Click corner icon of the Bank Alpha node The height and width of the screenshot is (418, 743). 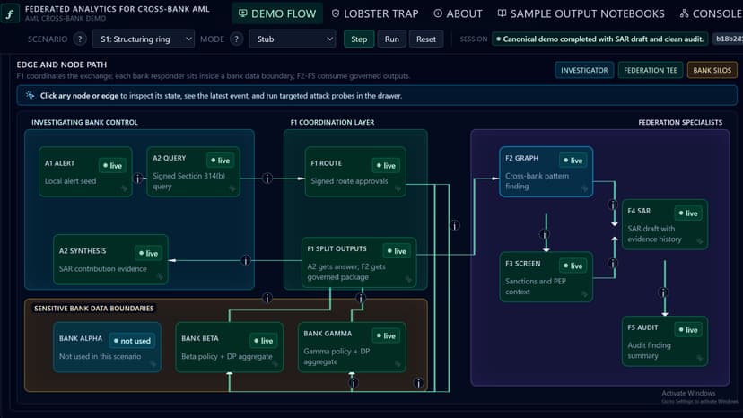pos(153,364)
